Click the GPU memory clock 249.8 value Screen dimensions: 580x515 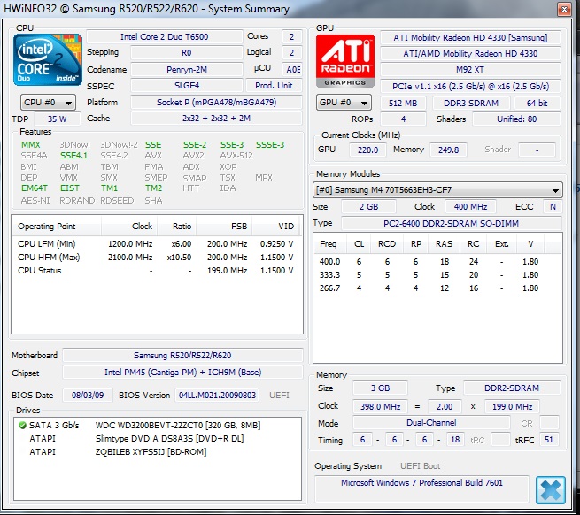448,150
